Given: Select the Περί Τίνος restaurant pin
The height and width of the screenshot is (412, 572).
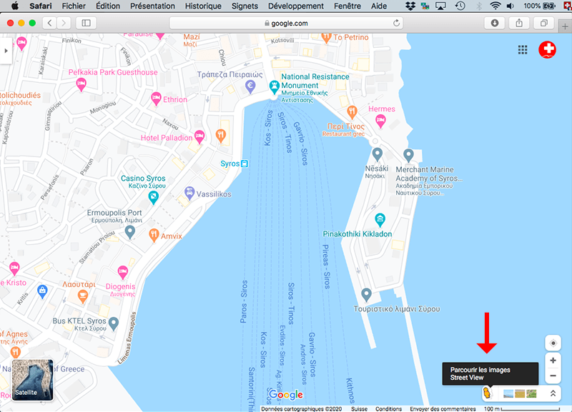Looking at the screenshot, I should point(352,112).
